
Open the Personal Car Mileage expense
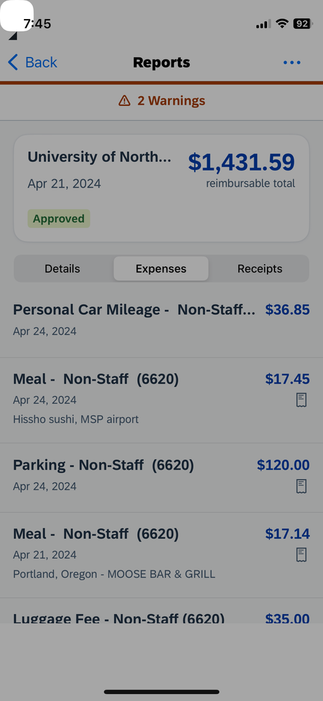(x=161, y=319)
